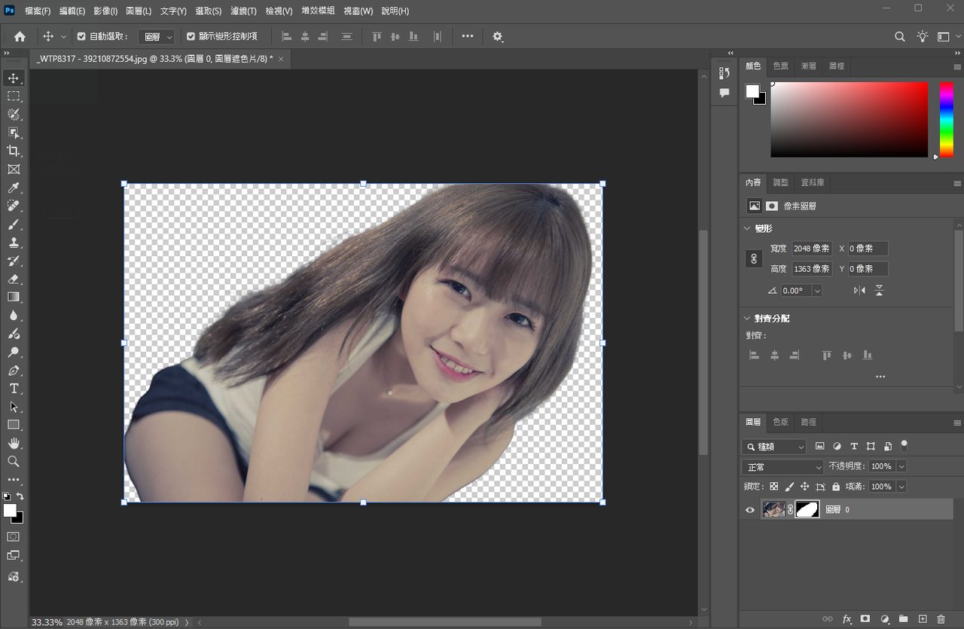Switch to the 色版 tab
The image size is (964, 629).
(780, 422)
